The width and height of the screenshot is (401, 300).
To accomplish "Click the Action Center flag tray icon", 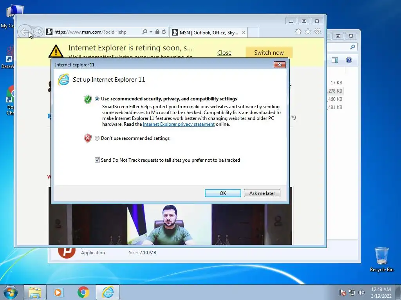I will pyautogui.click(x=343, y=293).
